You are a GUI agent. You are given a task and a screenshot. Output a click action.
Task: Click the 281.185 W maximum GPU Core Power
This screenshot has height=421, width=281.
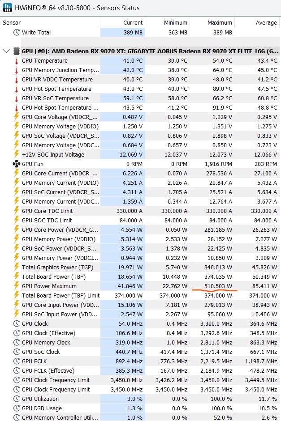pos(219,230)
